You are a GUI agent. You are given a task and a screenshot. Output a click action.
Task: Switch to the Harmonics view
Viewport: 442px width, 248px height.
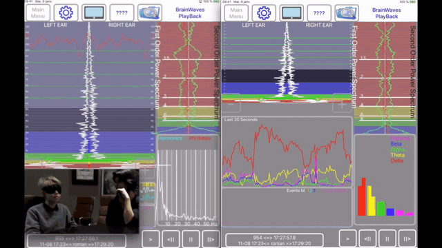click(x=170, y=138)
